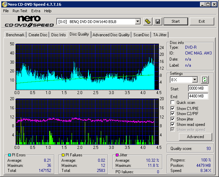Switch to the TA Jitter tab
Viewport: 219px width, 177px height.
160,35
